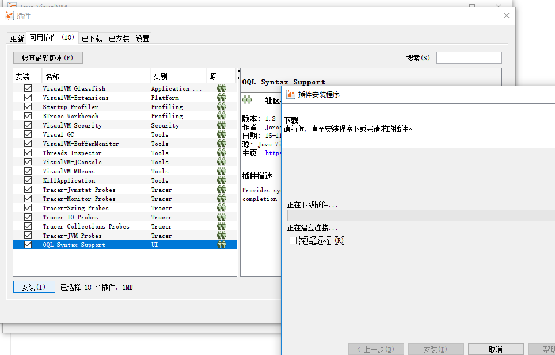Click the source icon in Threads Inspector row
The width and height of the screenshot is (555, 355).
[222, 153]
